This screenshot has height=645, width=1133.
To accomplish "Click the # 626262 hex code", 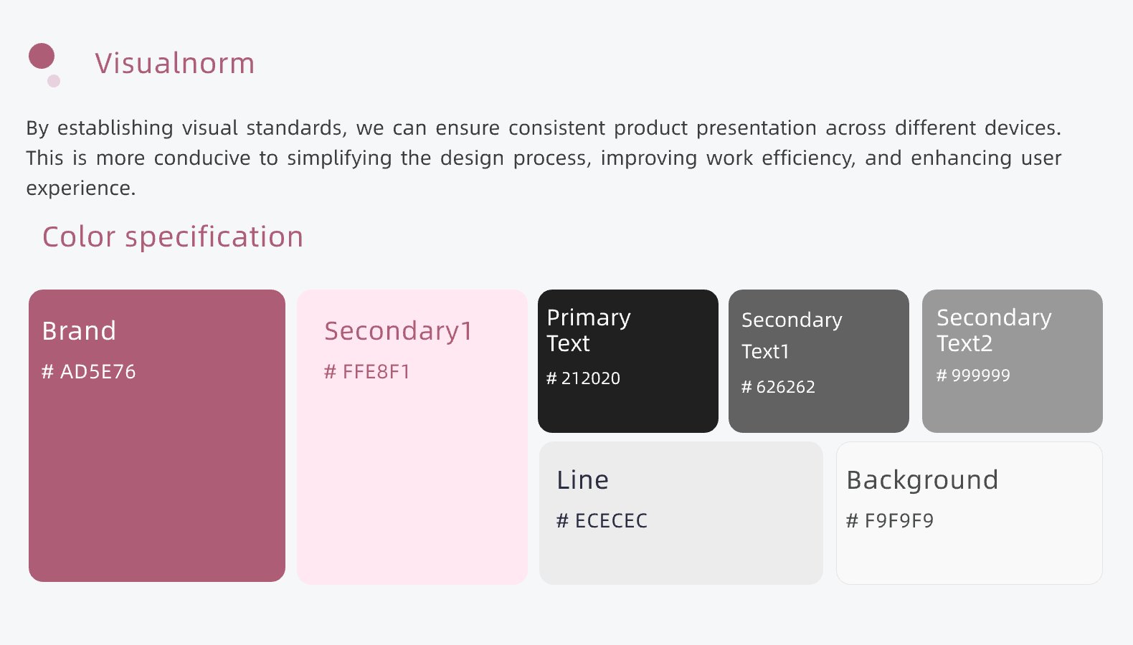I will click(x=778, y=387).
